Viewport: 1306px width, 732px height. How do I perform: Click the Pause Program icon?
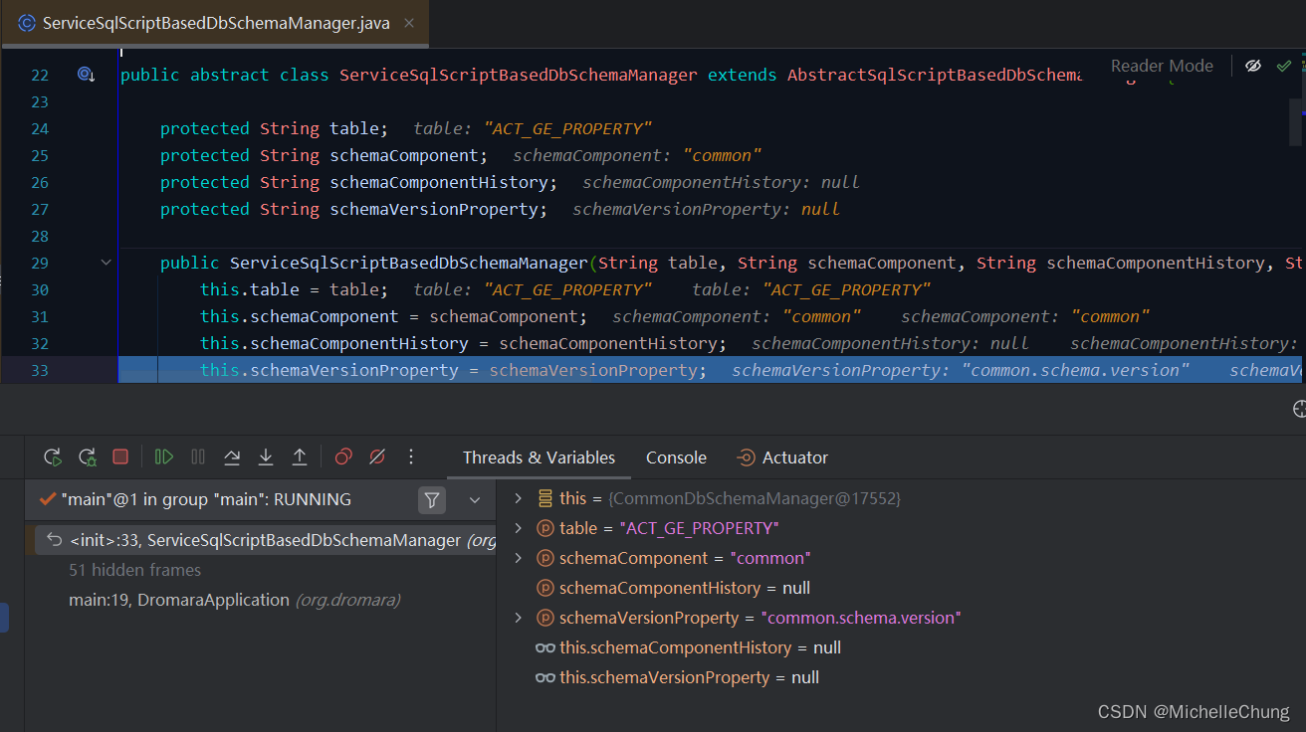(198, 457)
